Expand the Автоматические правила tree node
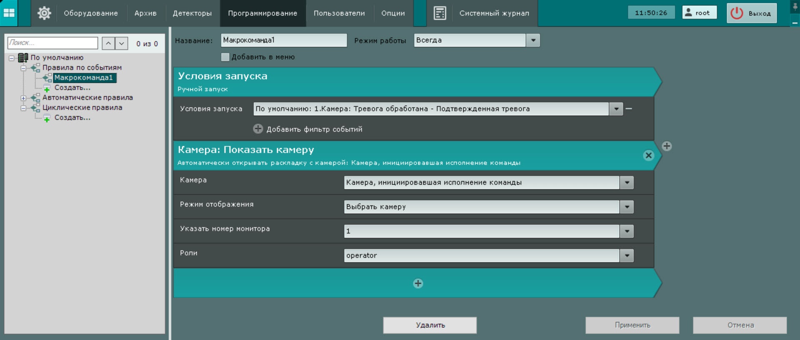This screenshot has width=800, height=340. 23,98
